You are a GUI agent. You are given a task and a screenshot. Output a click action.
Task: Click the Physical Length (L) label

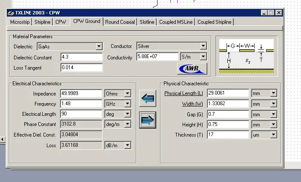tap(183, 93)
